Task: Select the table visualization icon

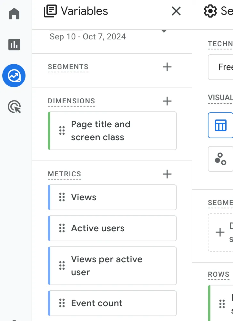Action: pos(221,125)
